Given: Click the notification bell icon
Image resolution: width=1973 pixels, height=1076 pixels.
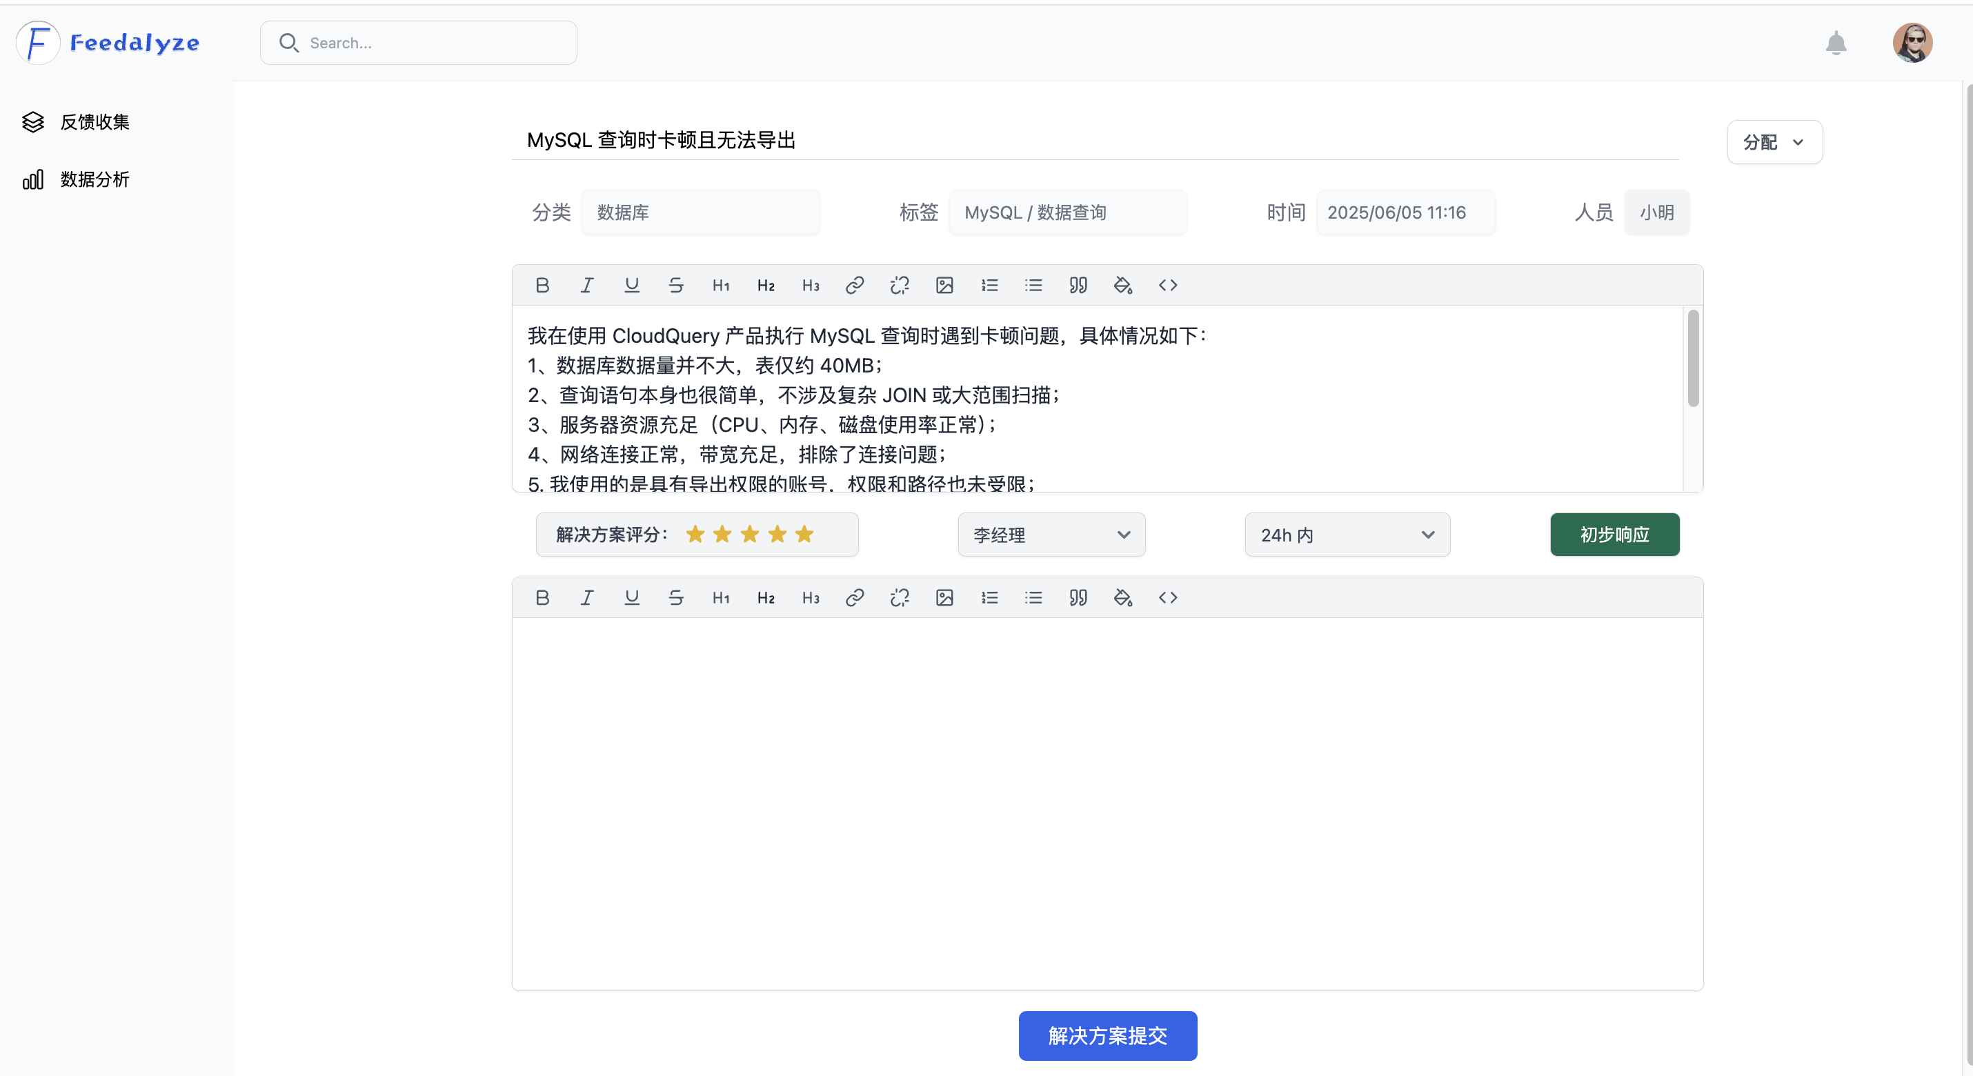Looking at the screenshot, I should (x=1835, y=43).
